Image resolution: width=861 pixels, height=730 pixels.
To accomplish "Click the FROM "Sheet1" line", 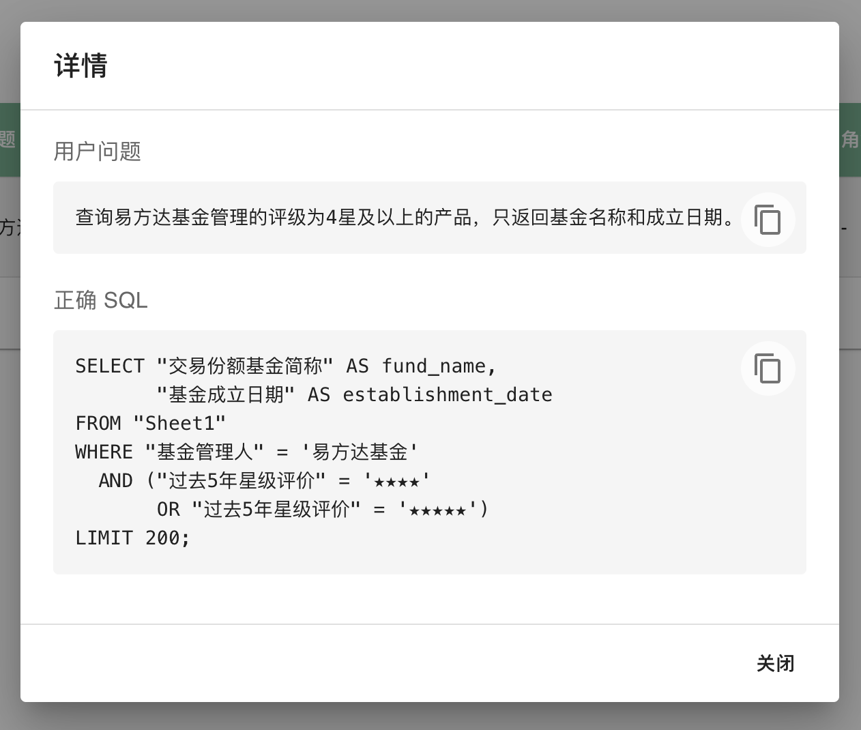I will tap(150, 424).
